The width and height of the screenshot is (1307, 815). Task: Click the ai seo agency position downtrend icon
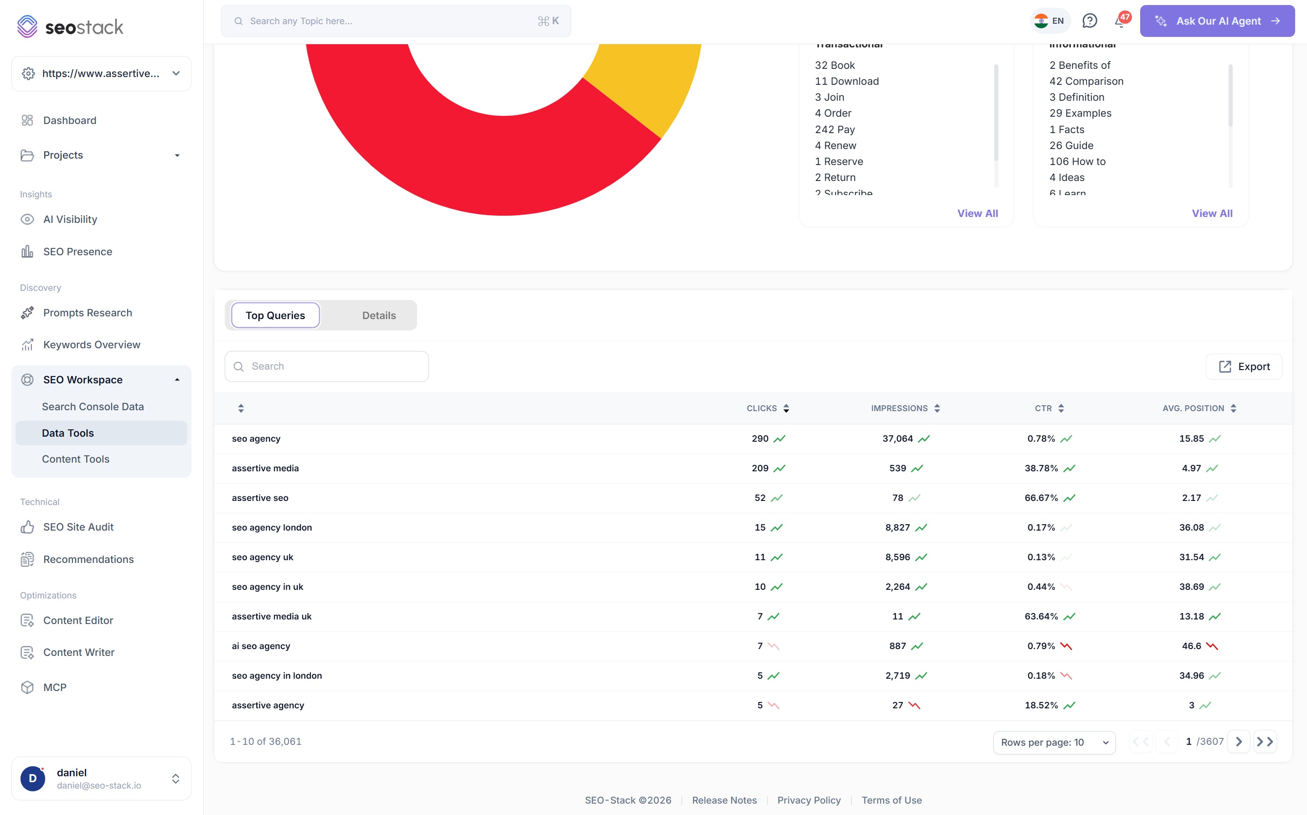click(1212, 646)
